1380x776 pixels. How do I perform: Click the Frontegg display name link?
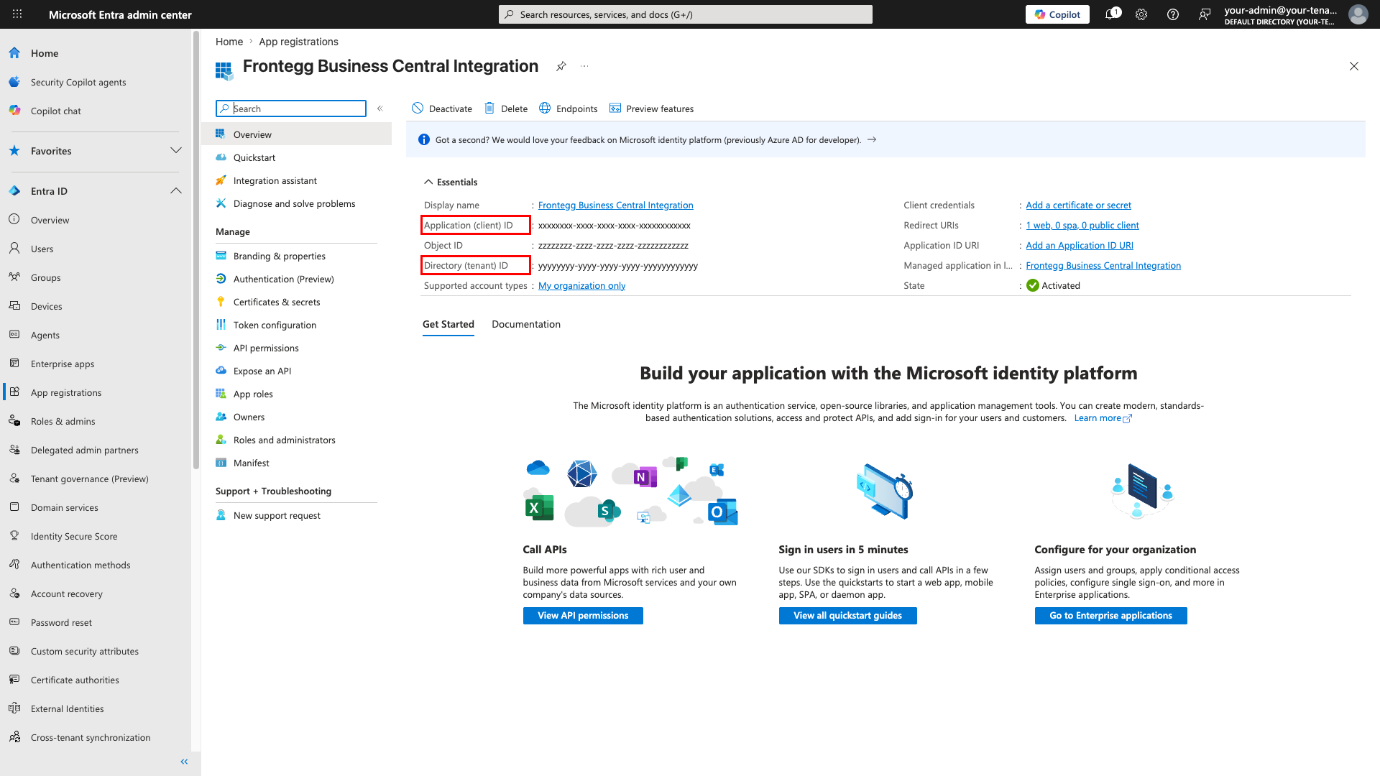point(616,205)
